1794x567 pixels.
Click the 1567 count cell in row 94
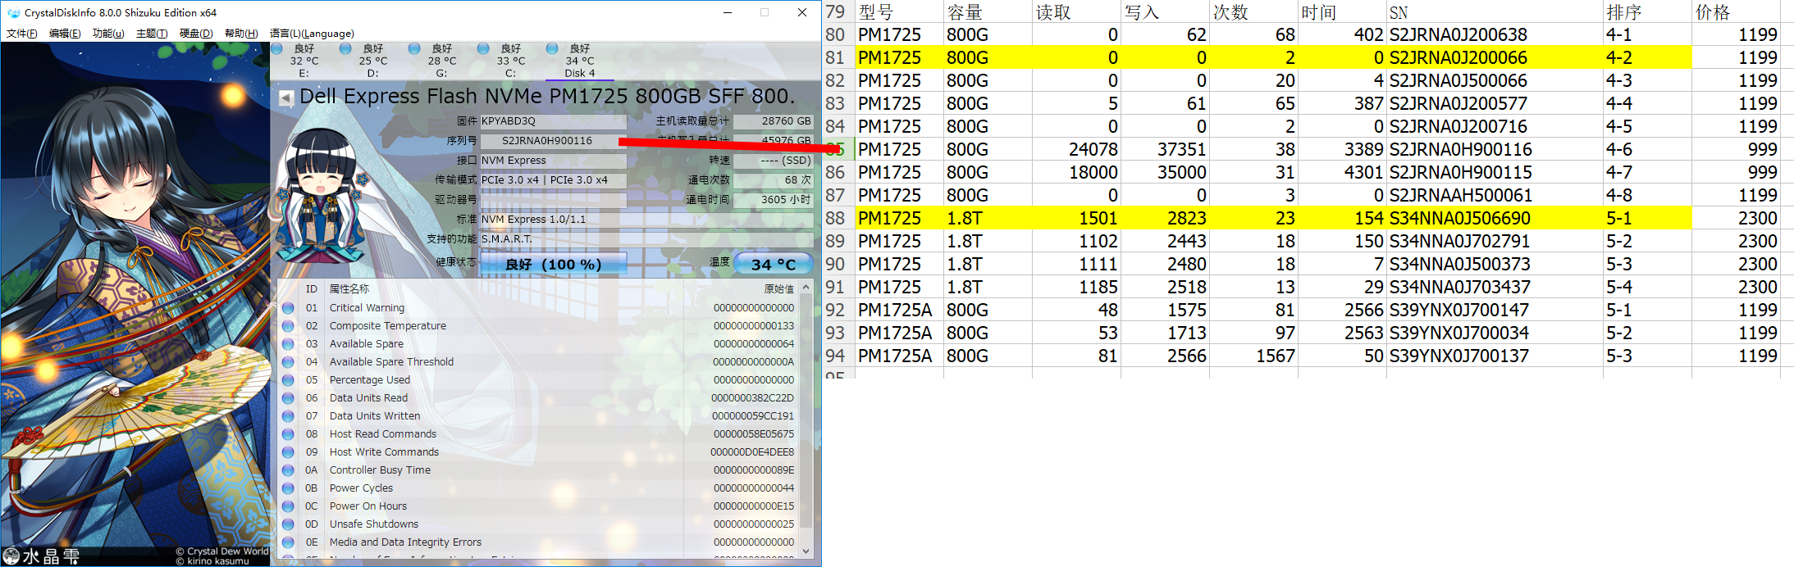click(x=1253, y=356)
